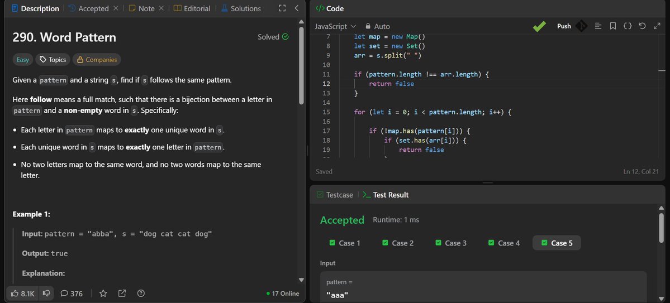Image resolution: width=670 pixels, height=303 pixels.
Task: Maximize the description panel with fullscreen icon
Action: coord(282,8)
